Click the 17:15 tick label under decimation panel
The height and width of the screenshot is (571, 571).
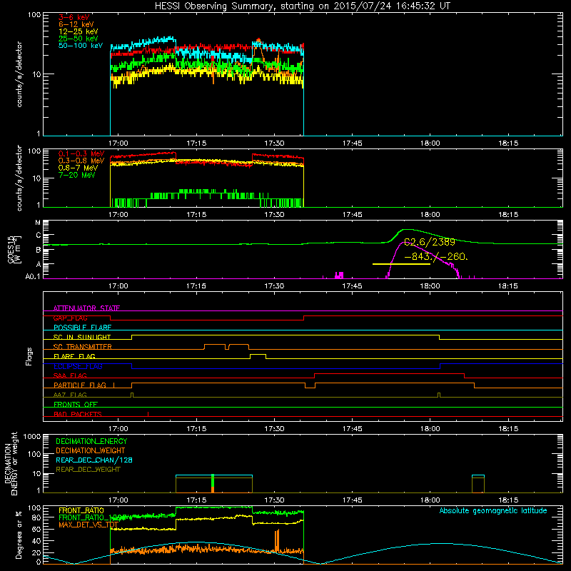[x=196, y=500]
